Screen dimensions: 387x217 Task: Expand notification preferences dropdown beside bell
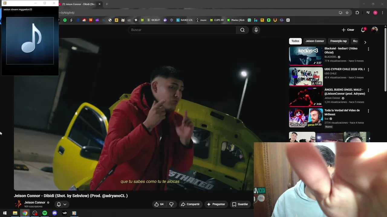65,204
